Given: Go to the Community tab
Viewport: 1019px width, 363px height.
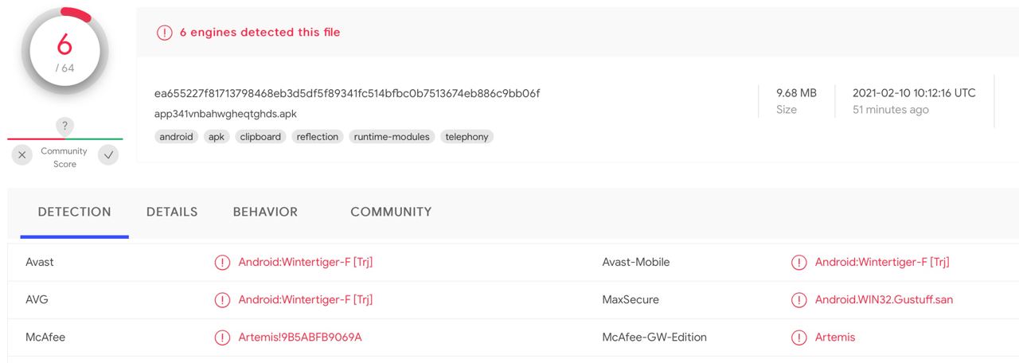Looking at the screenshot, I should point(391,212).
